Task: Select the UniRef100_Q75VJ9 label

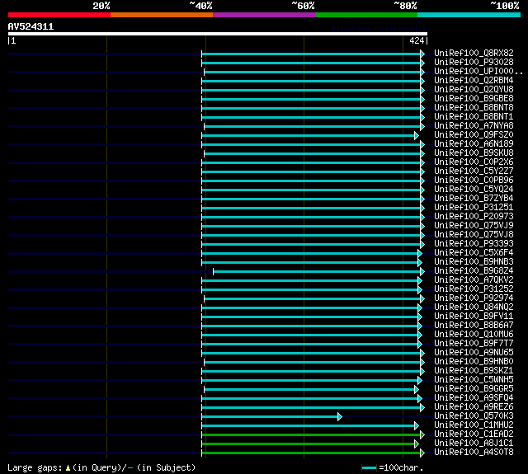Action: 474,226
